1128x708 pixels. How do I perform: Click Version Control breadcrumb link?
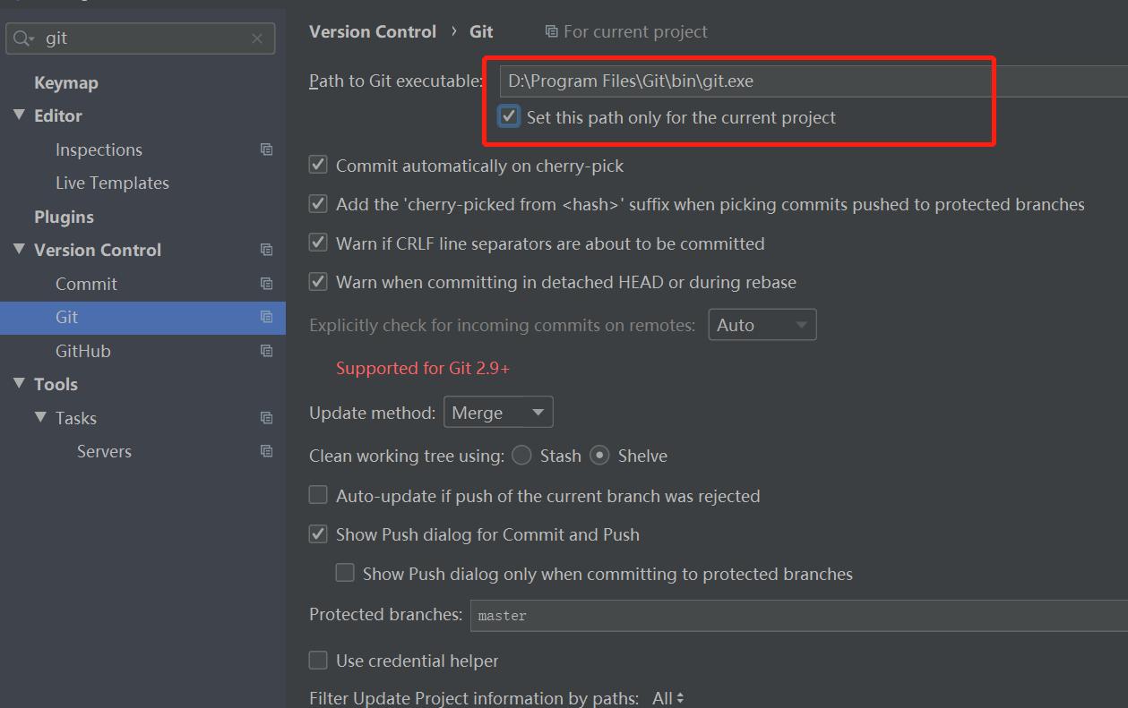tap(373, 31)
